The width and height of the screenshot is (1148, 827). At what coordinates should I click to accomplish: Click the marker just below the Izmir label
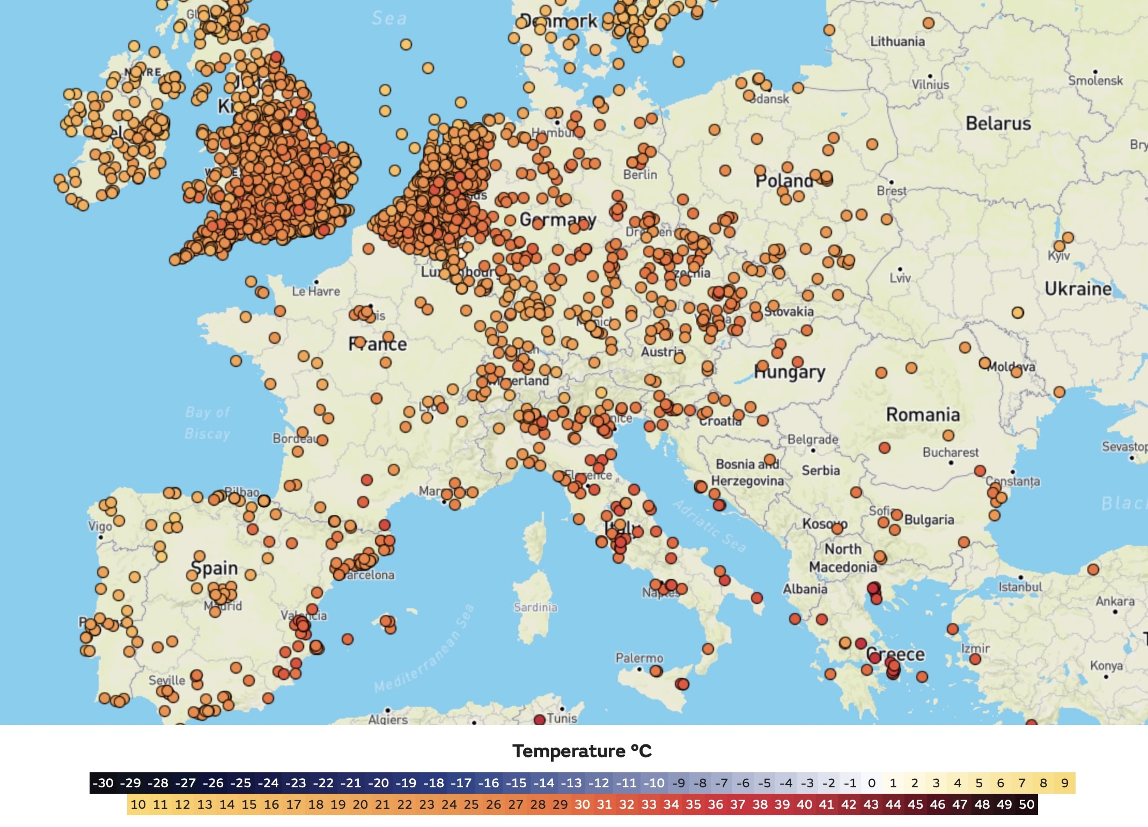[x=975, y=659]
